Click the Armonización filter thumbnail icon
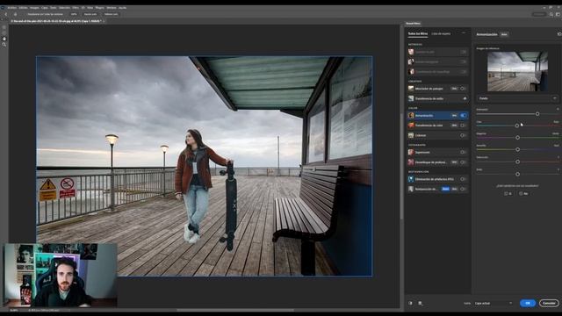 coord(411,115)
